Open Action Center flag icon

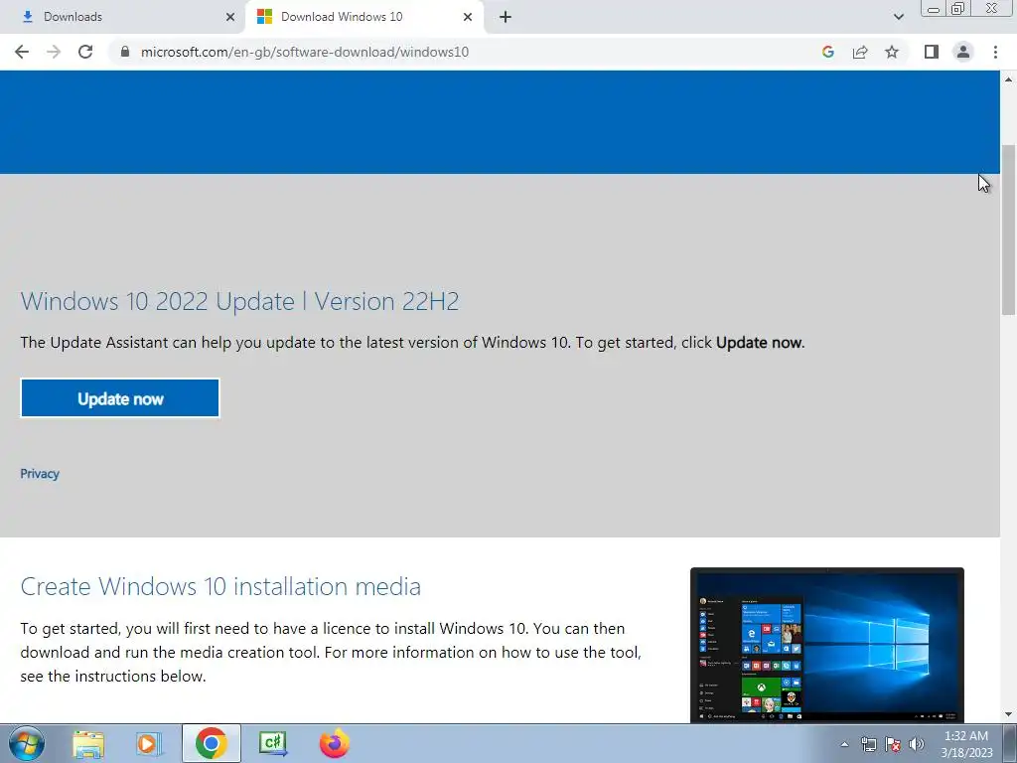click(x=893, y=744)
